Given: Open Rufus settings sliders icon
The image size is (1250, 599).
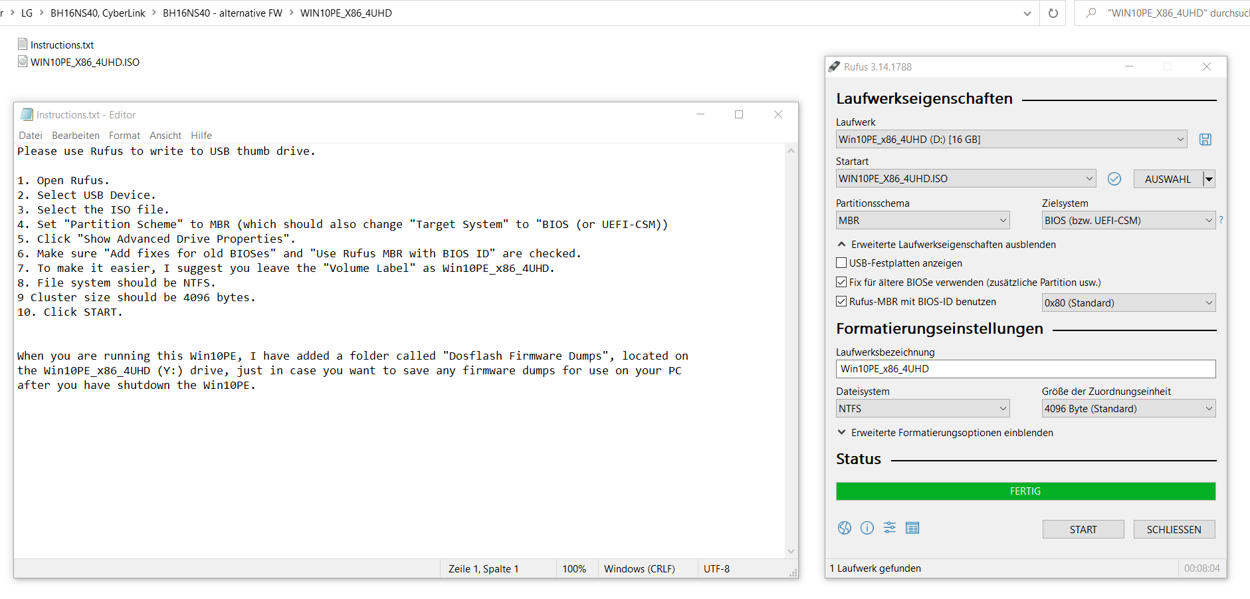Looking at the screenshot, I should point(890,528).
